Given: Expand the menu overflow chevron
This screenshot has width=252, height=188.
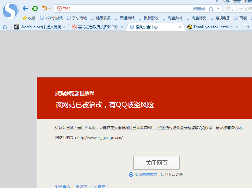Looking at the screenshot, I should point(217,1).
